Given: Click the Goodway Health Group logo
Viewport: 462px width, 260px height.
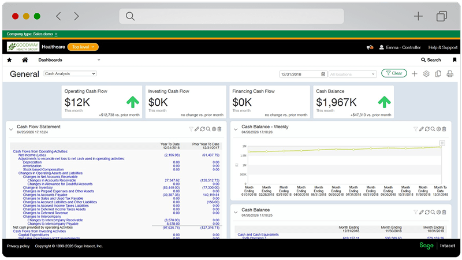Looking at the screenshot, I should click(x=23, y=47).
